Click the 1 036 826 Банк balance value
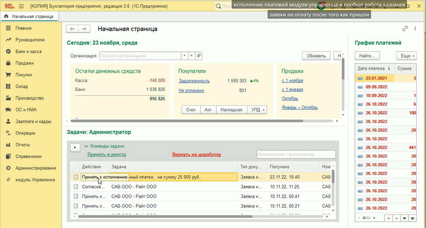Image resolution: width=426 pixels, height=228 pixels. point(155,89)
